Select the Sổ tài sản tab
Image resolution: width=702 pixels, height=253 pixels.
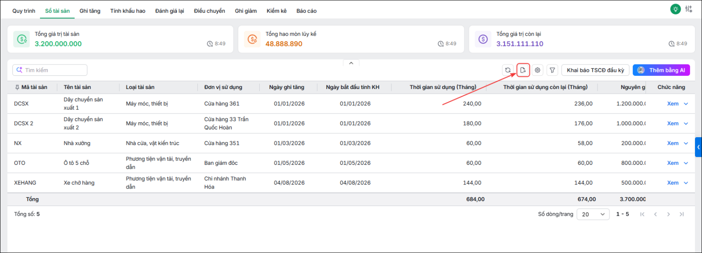57,11
